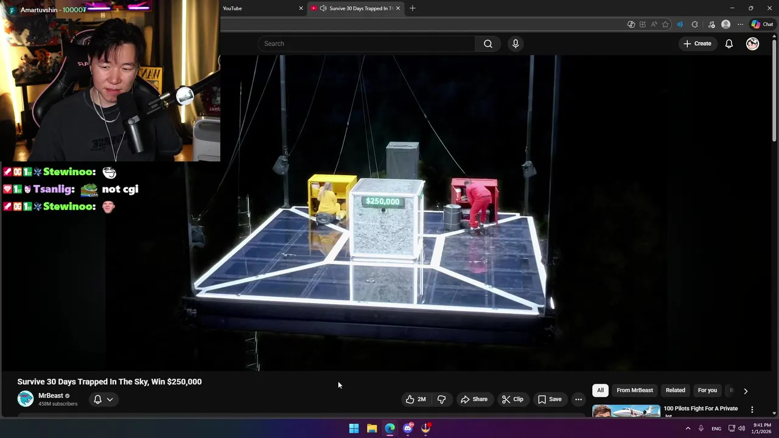Image resolution: width=779 pixels, height=438 pixels.
Task: Like the video with thumbs up 2M
Action: click(416, 399)
